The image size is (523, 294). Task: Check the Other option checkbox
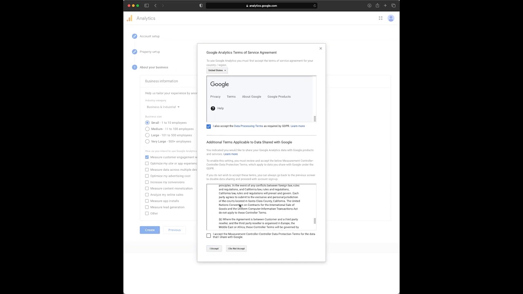(x=147, y=214)
